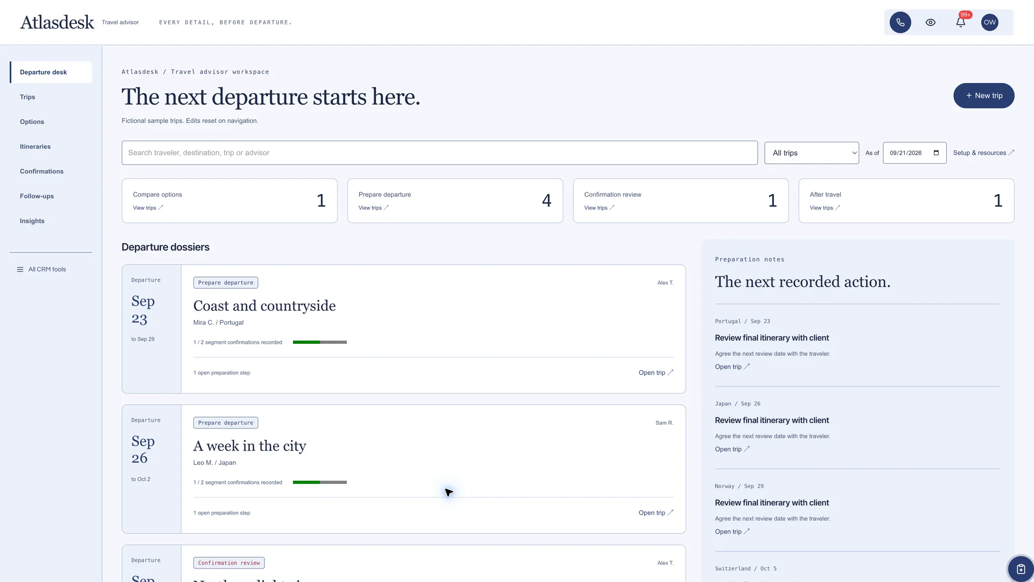Click Open trip arrow on A week in the city card

tap(670, 512)
